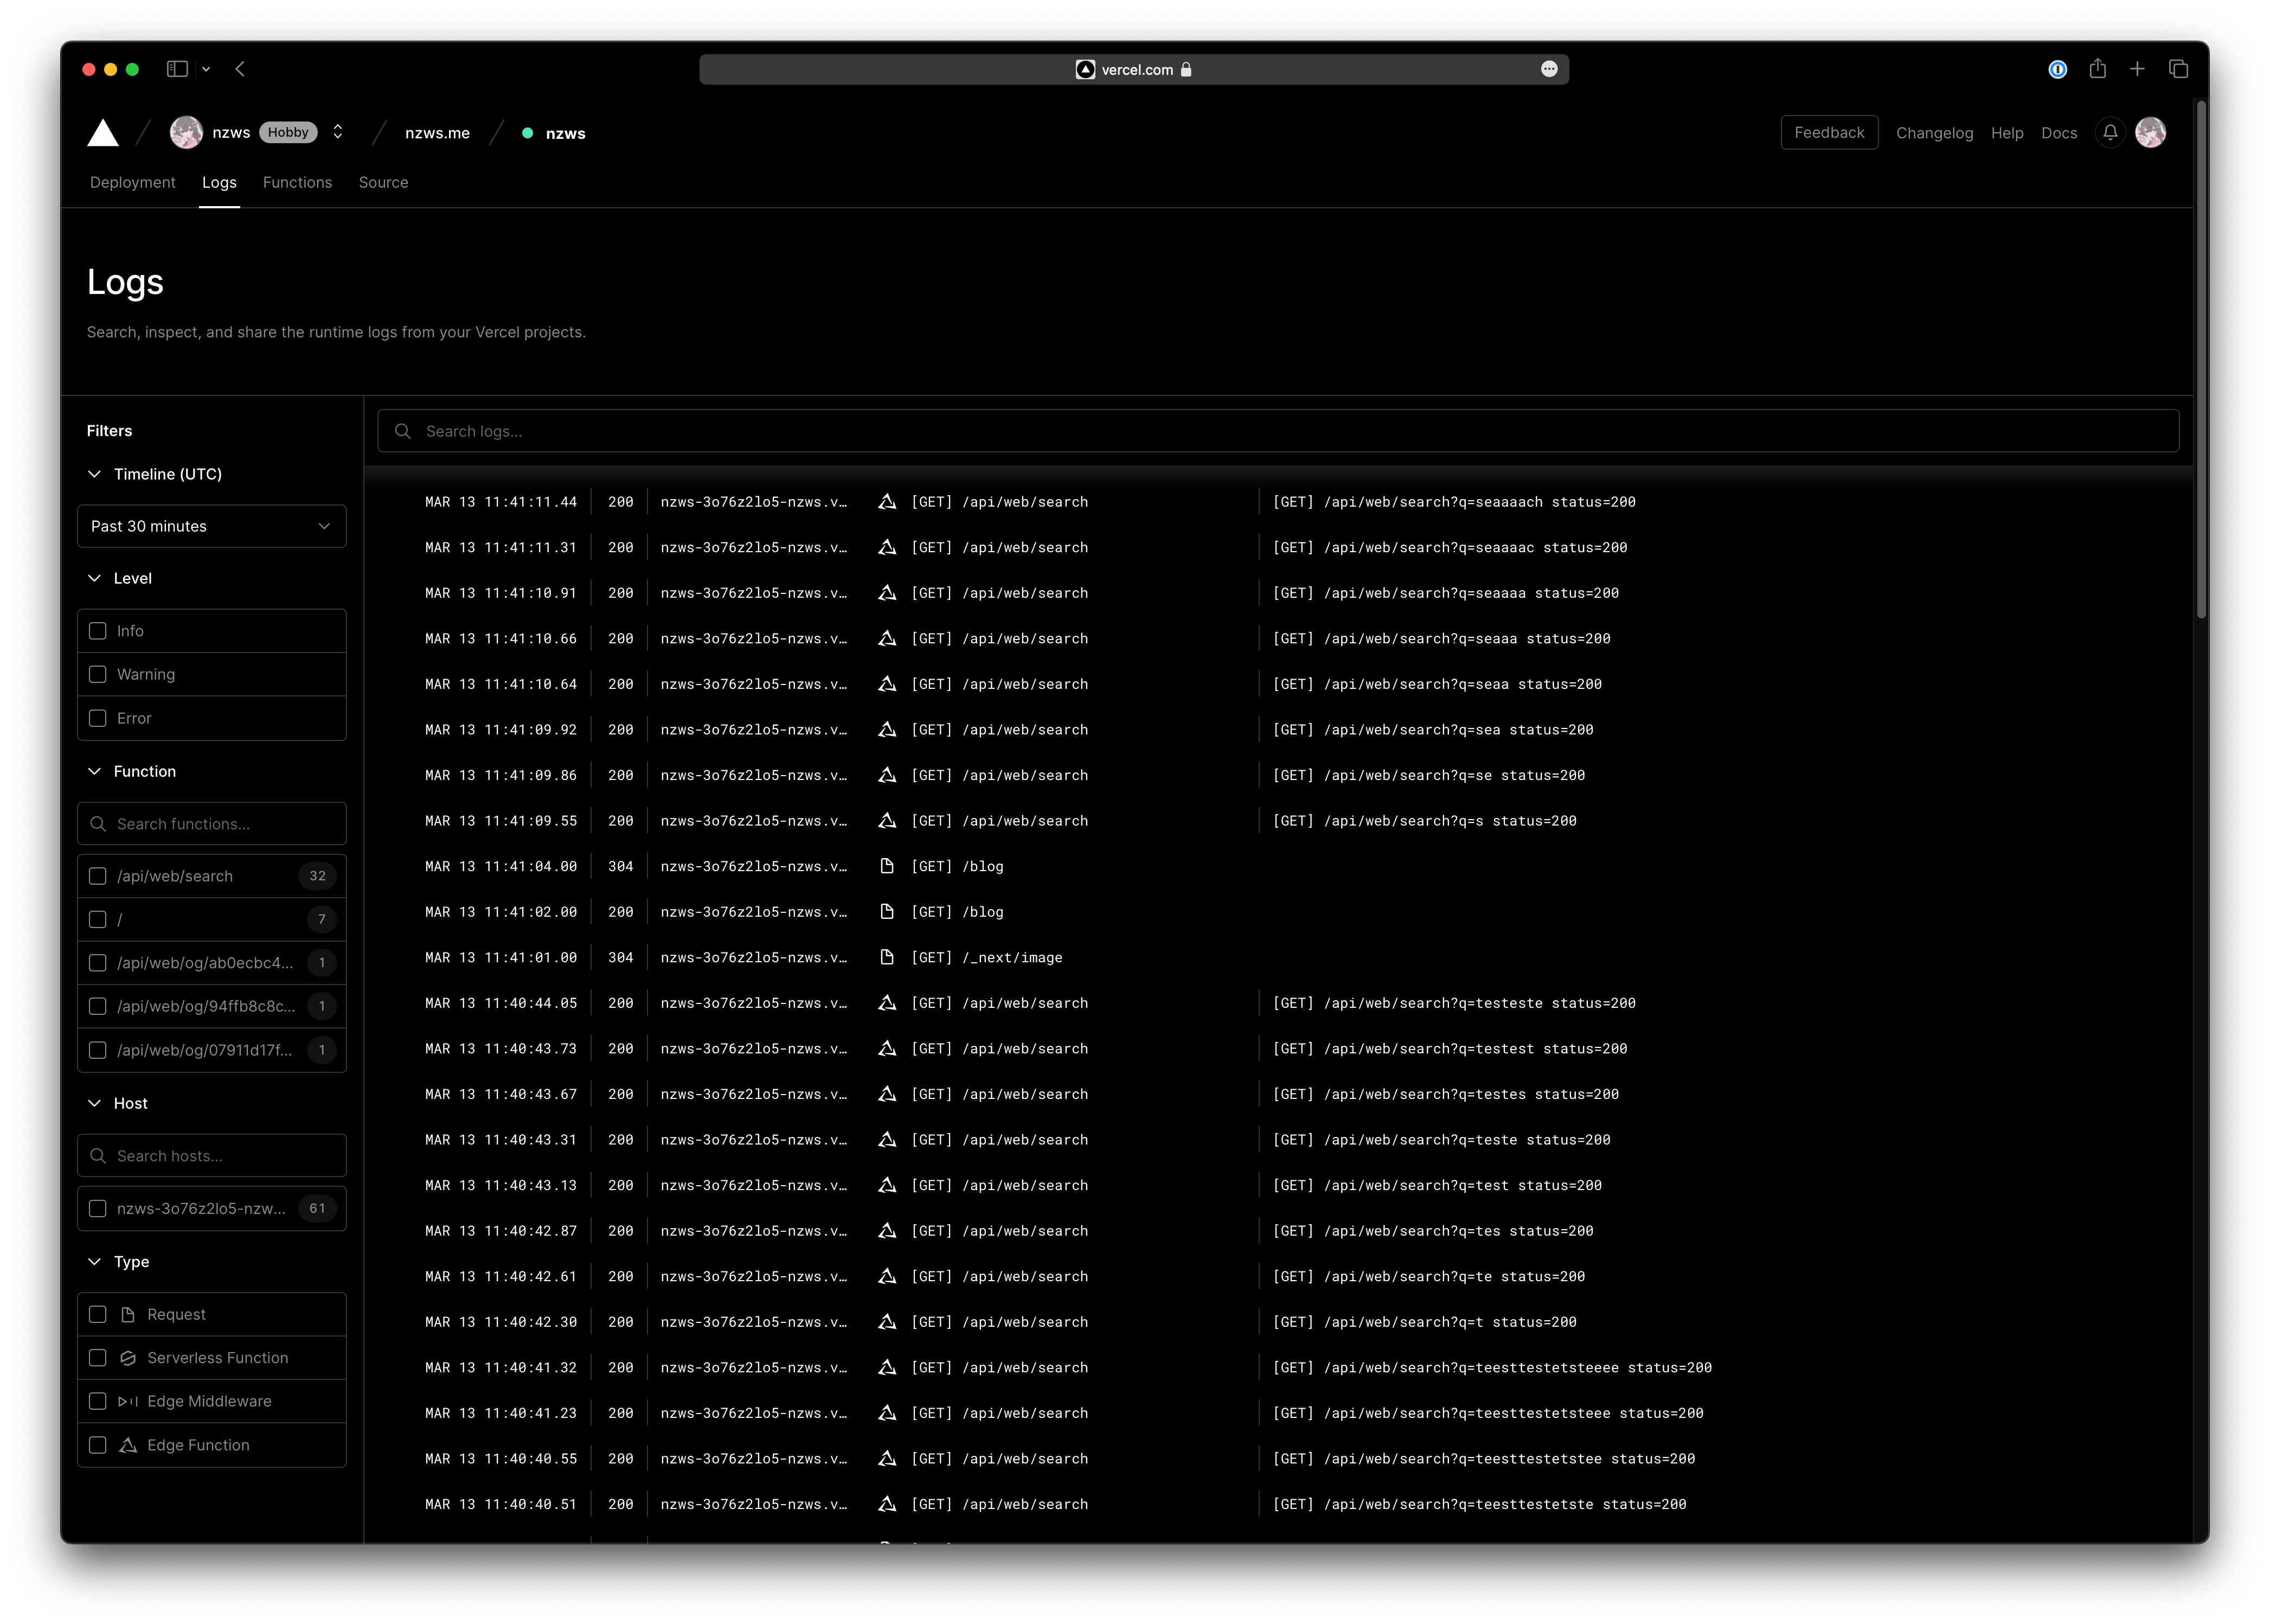Go back with Safari back arrow
Screen dimensions: 2270x1624
click(240, 69)
